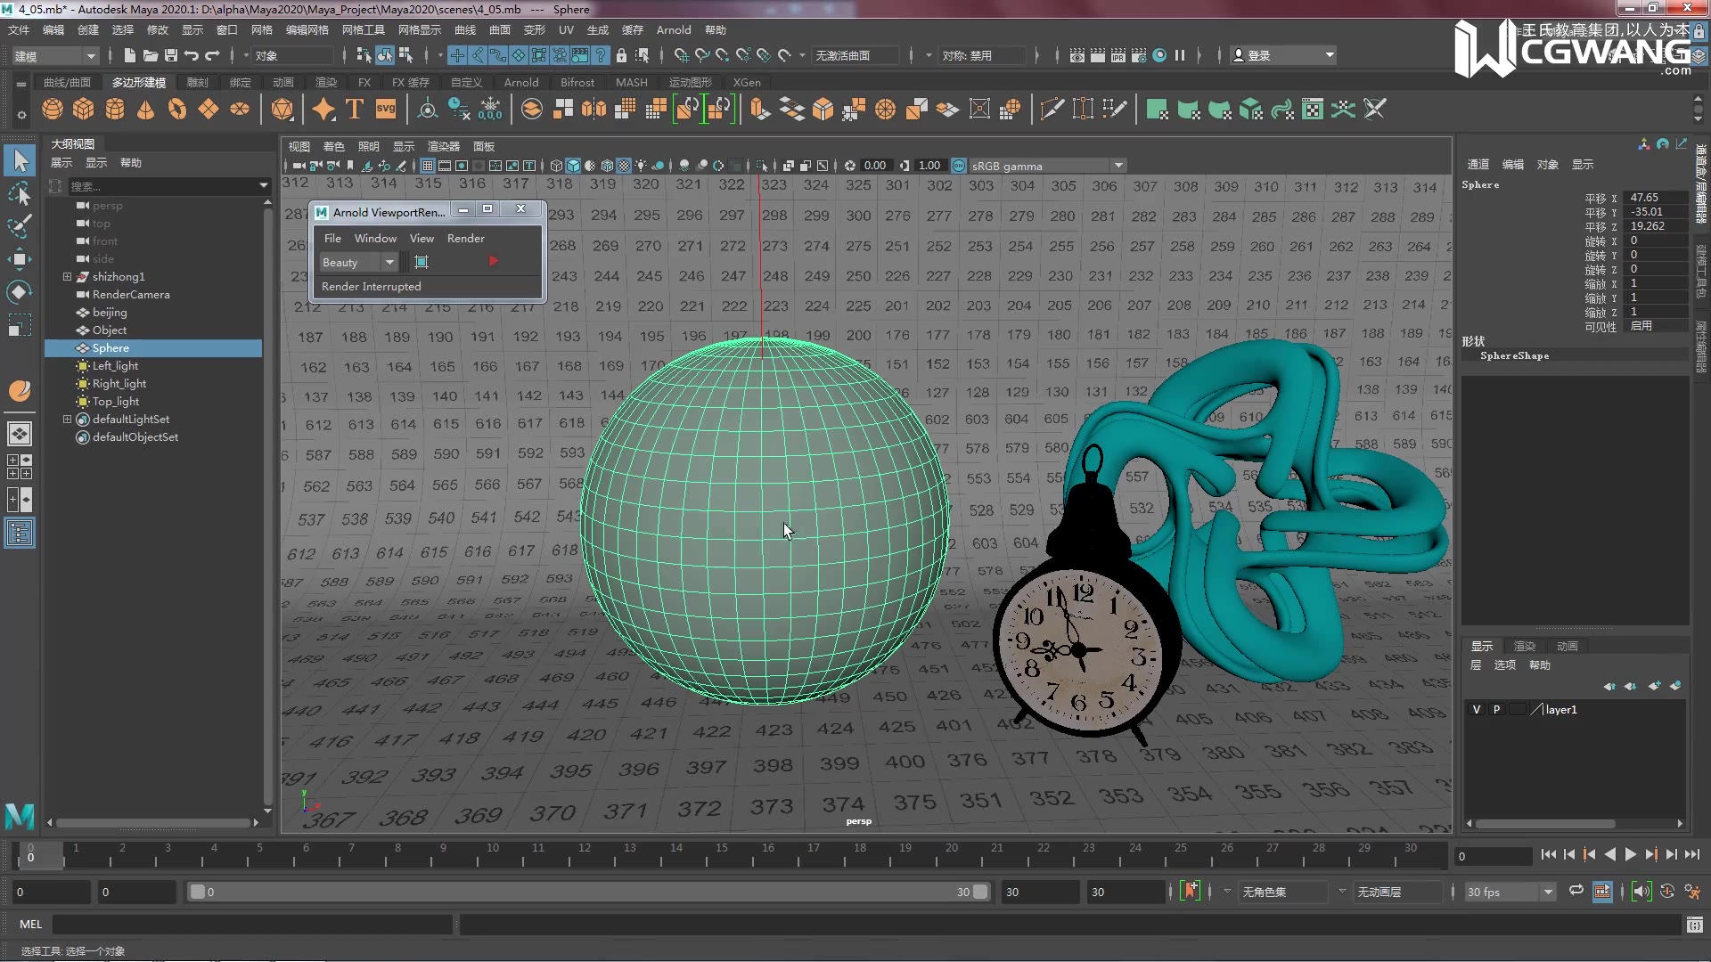Select the Scale tool in toolbox
This screenshot has width=1711, height=962.
point(20,325)
